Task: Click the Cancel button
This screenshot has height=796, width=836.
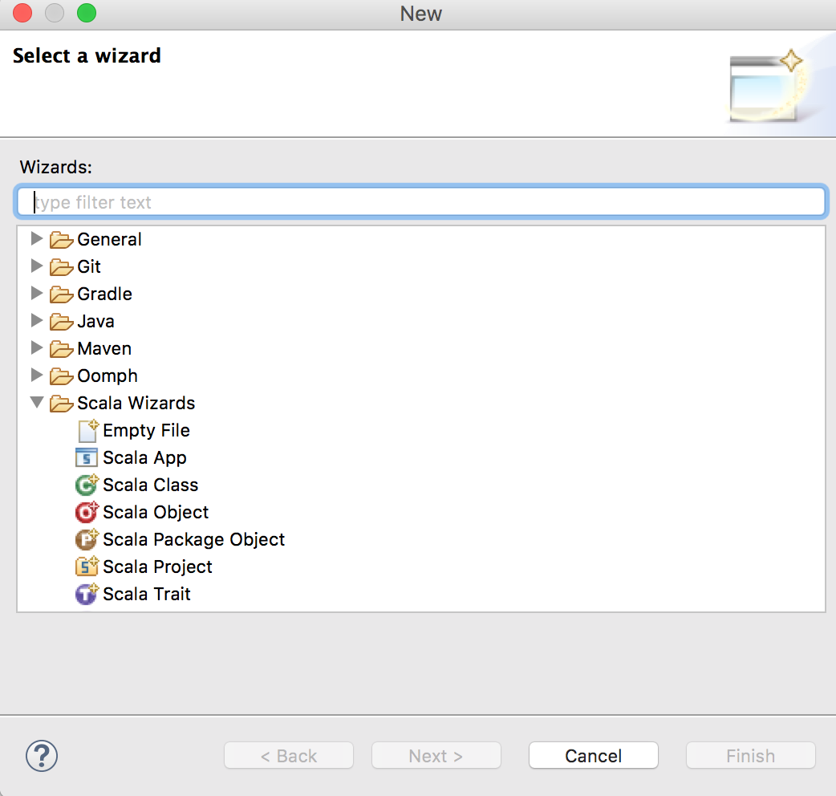Action: [x=594, y=756]
